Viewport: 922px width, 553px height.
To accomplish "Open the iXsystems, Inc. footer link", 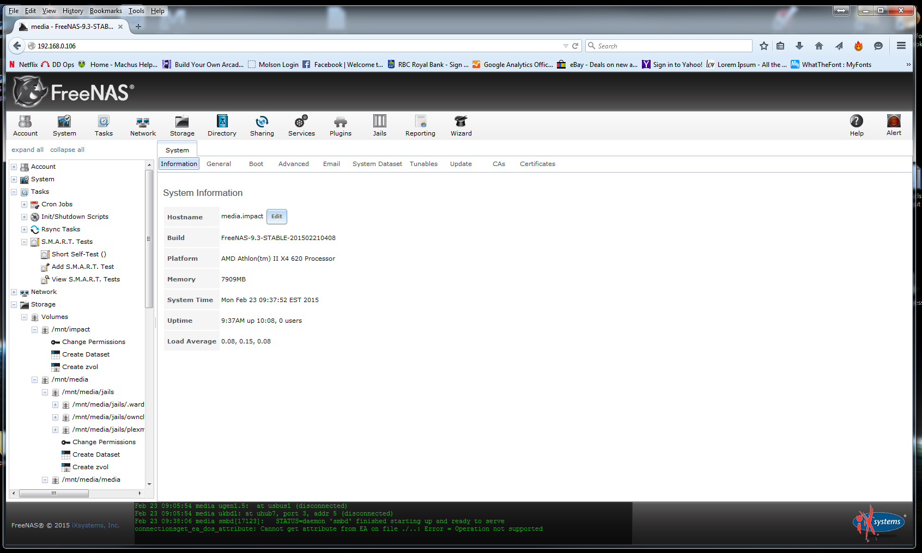I will coord(95,525).
